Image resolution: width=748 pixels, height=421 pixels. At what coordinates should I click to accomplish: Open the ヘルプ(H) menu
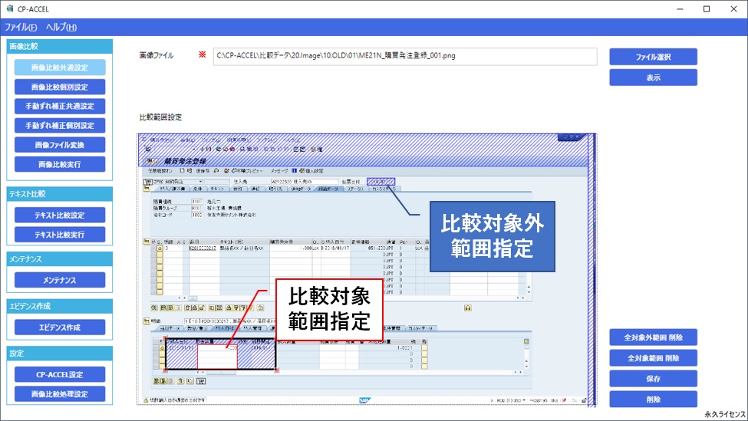(61, 28)
